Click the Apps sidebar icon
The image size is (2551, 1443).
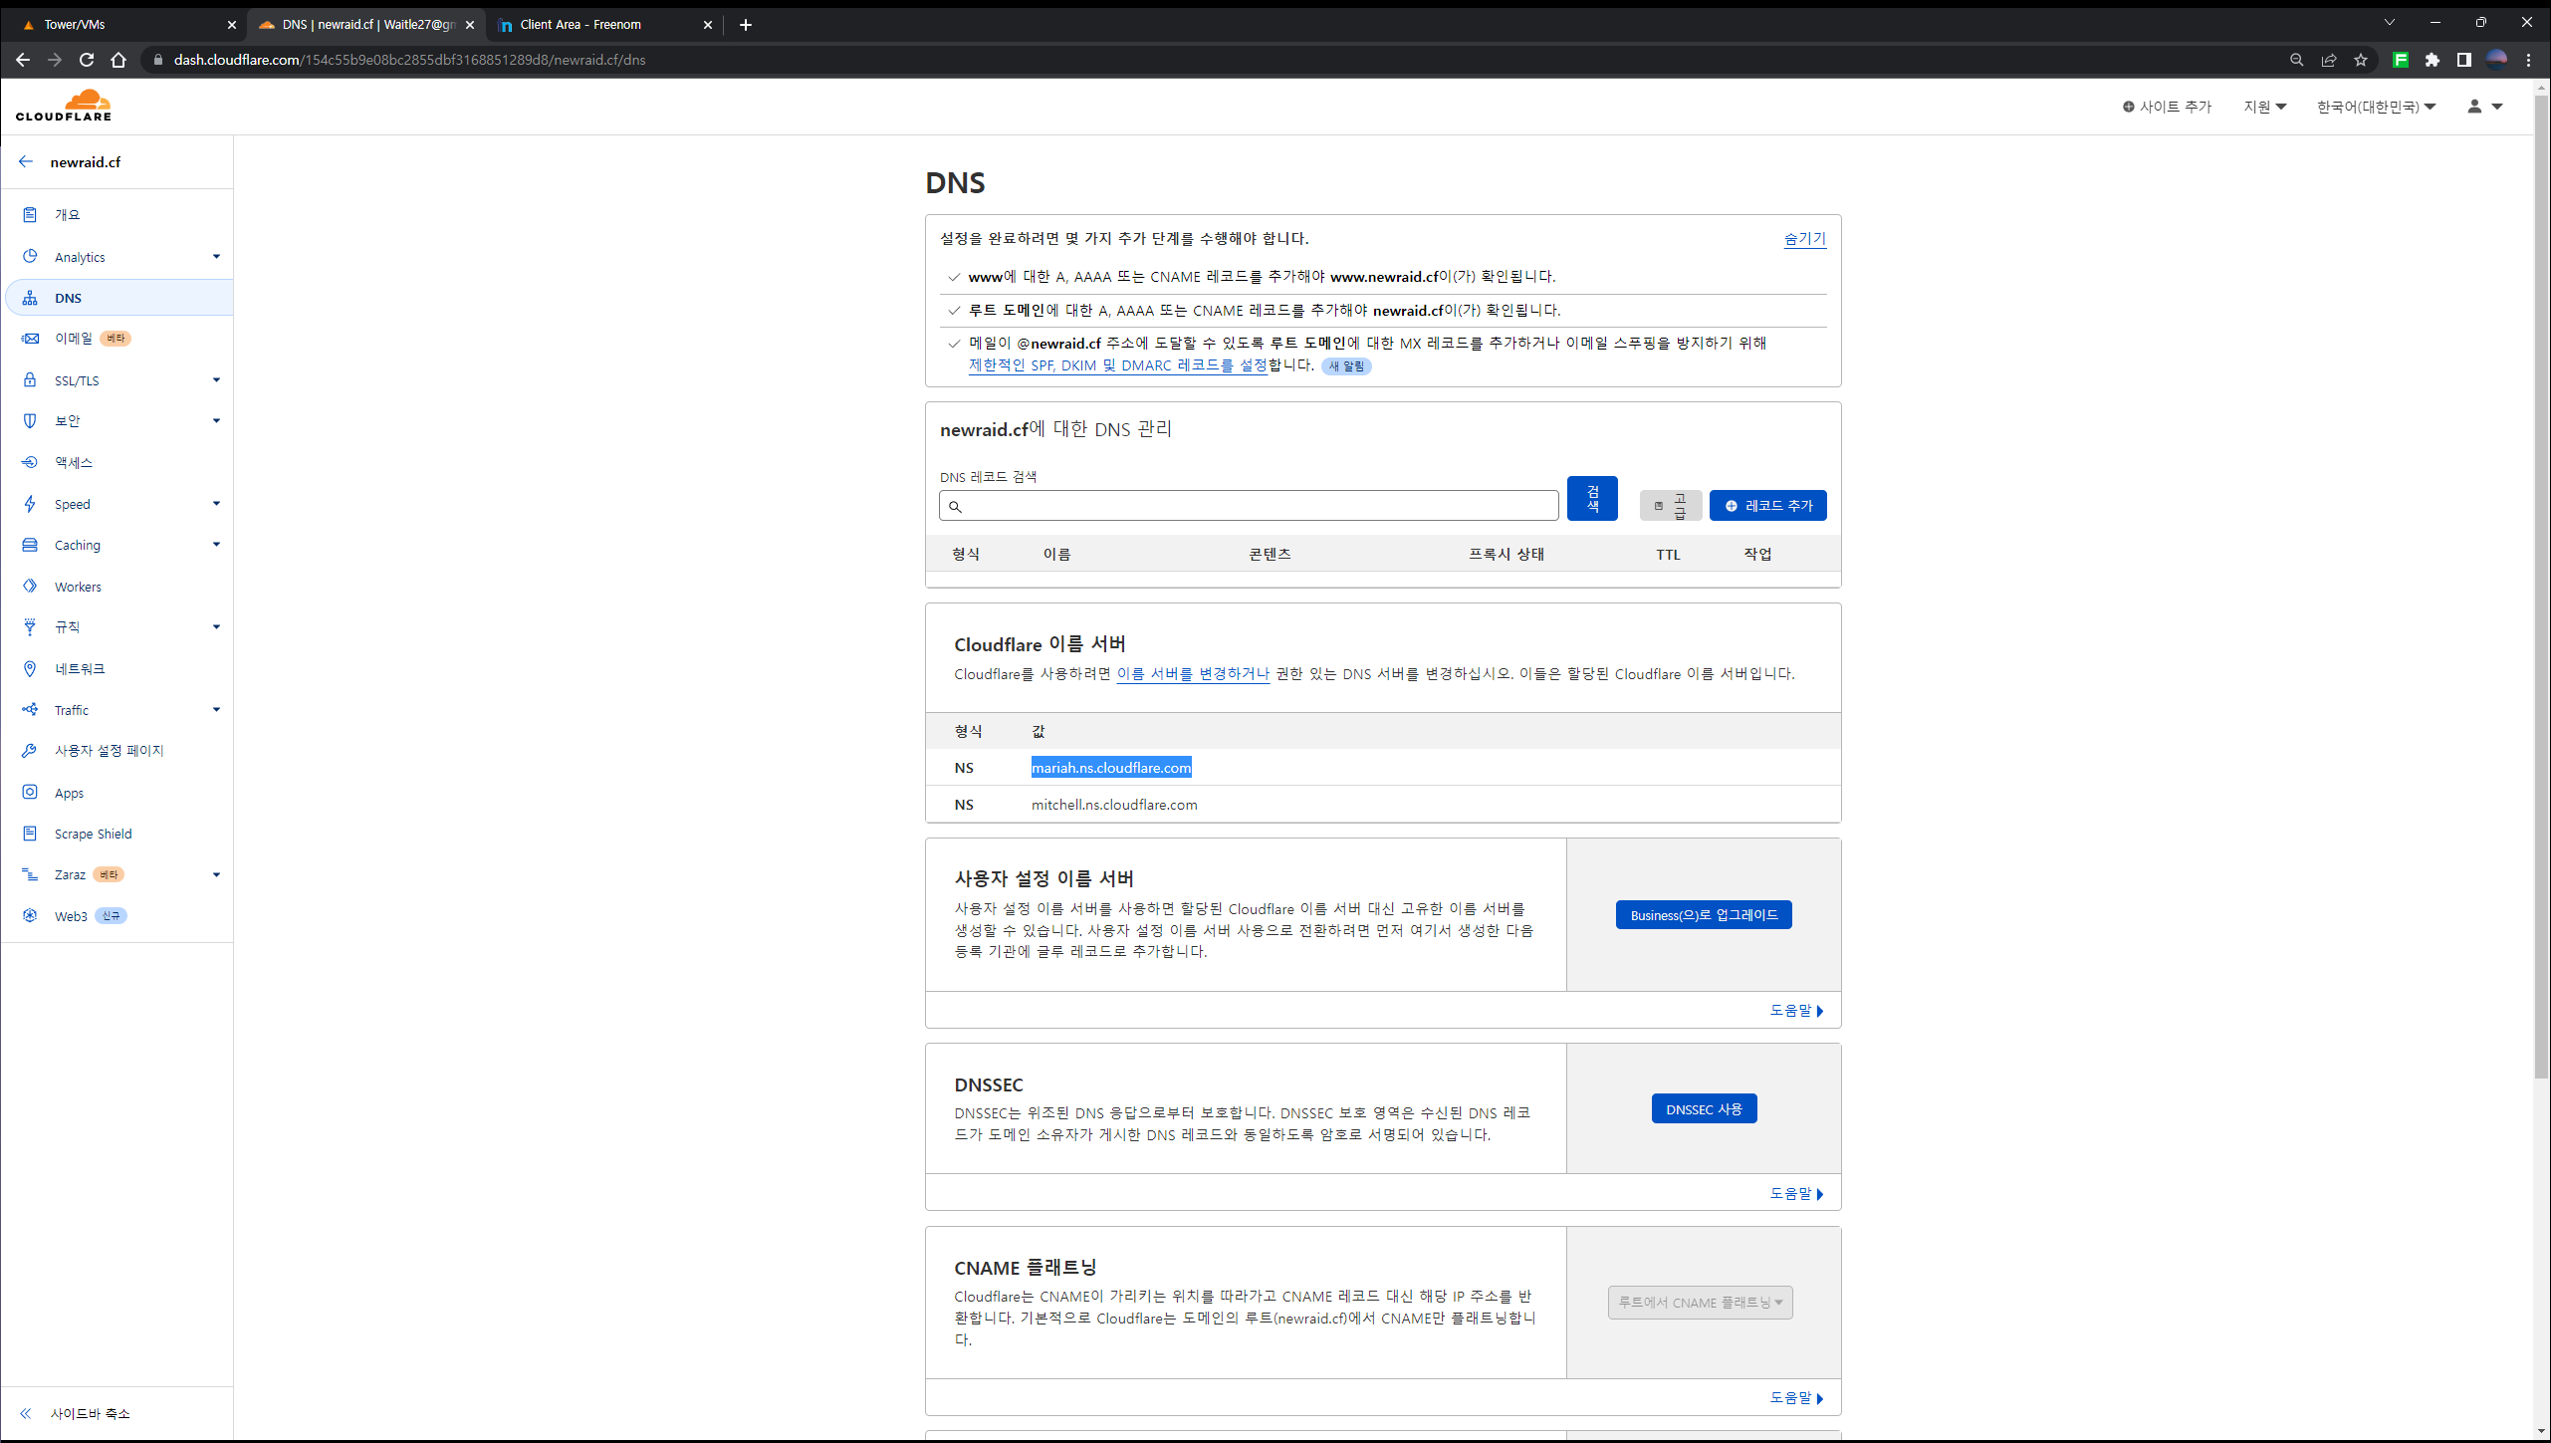[x=30, y=793]
